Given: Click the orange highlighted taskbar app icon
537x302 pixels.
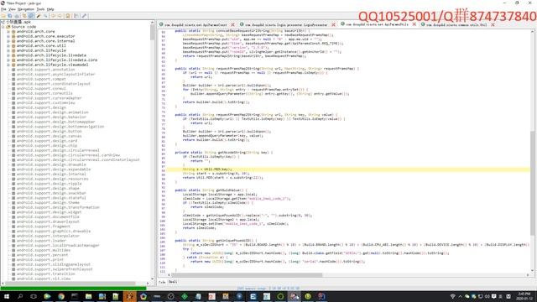Looking at the screenshot, I should pos(129,296).
